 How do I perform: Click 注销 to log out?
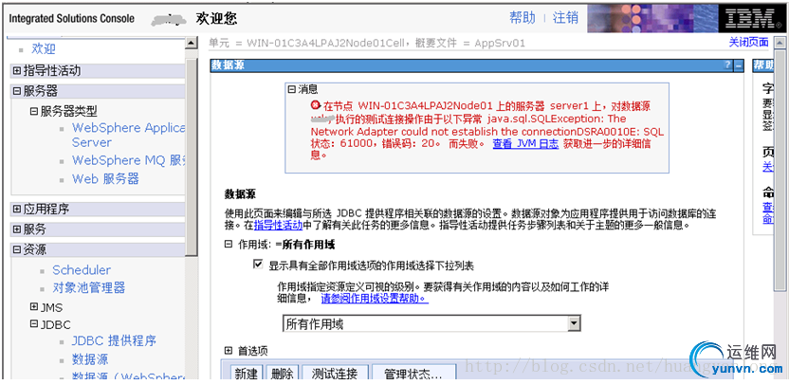pyautogui.click(x=565, y=18)
